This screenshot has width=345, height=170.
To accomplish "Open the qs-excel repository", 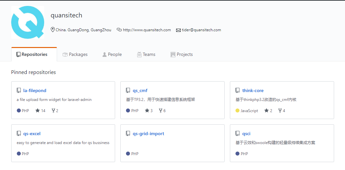I will (32, 134).
